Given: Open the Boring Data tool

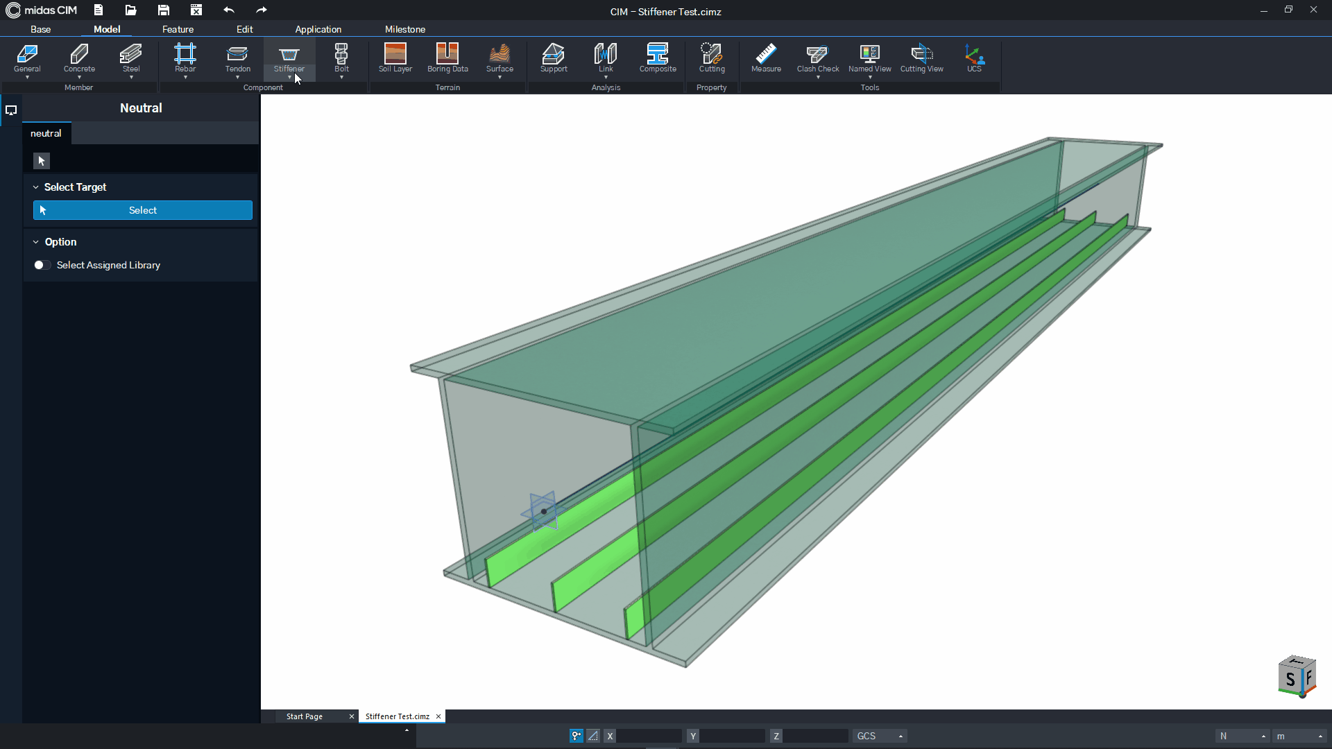Looking at the screenshot, I should (x=447, y=58).
